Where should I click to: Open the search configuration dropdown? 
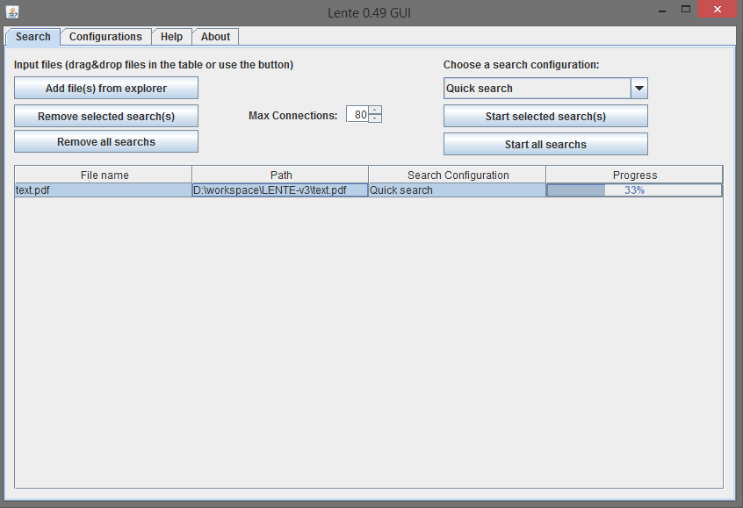tap(639, 88)
